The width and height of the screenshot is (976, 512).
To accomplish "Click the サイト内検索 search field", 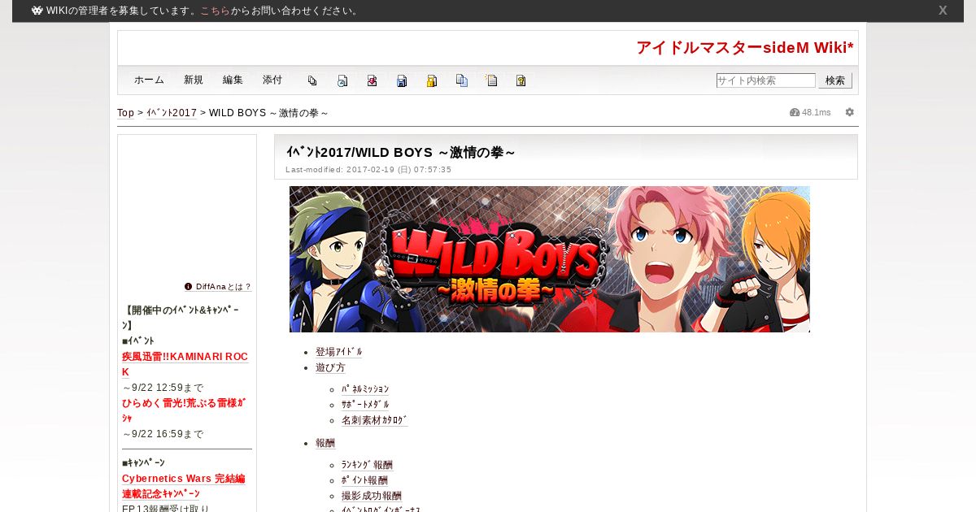I will 765,80.
